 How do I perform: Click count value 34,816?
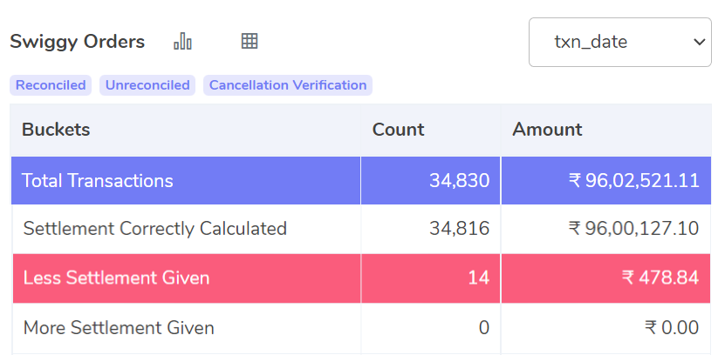click(x=459, y=229)
